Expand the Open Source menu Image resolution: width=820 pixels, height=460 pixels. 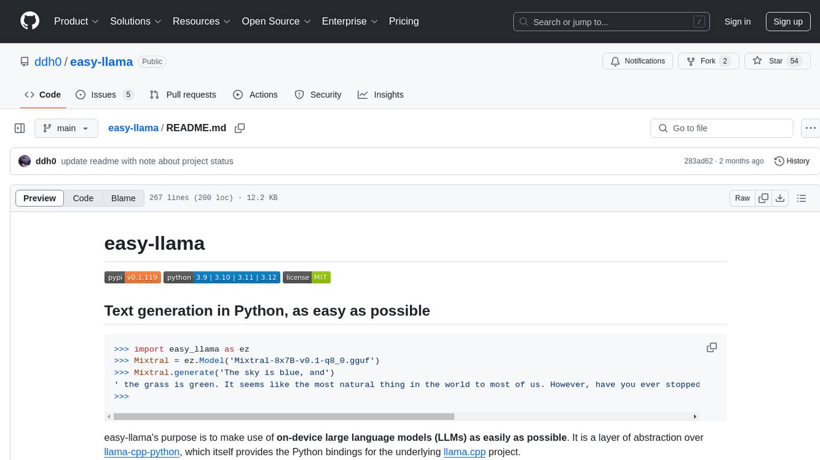tap(276, 21)
